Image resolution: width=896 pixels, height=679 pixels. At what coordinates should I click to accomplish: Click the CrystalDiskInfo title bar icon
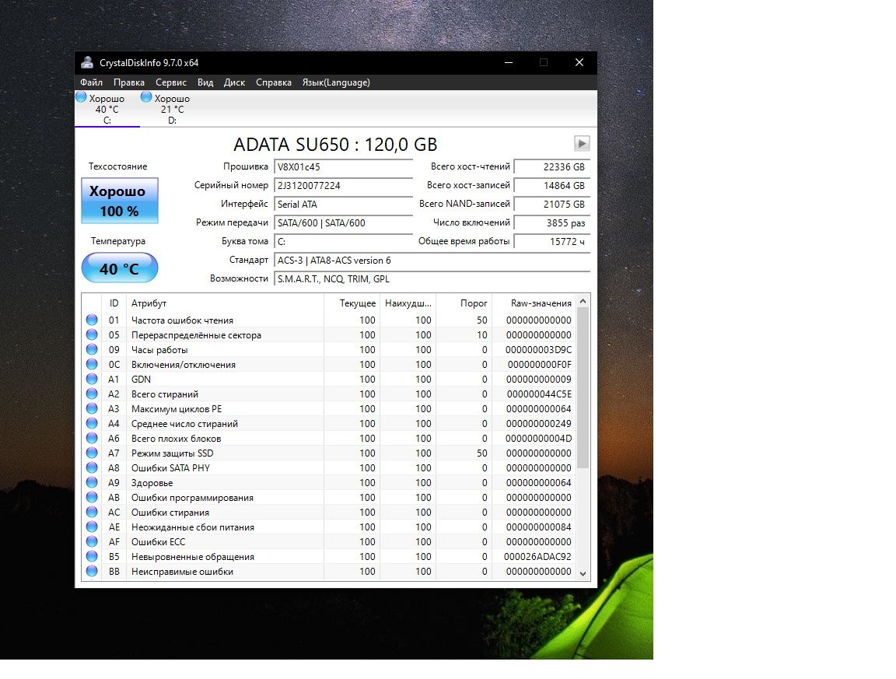tap(87, 63)
